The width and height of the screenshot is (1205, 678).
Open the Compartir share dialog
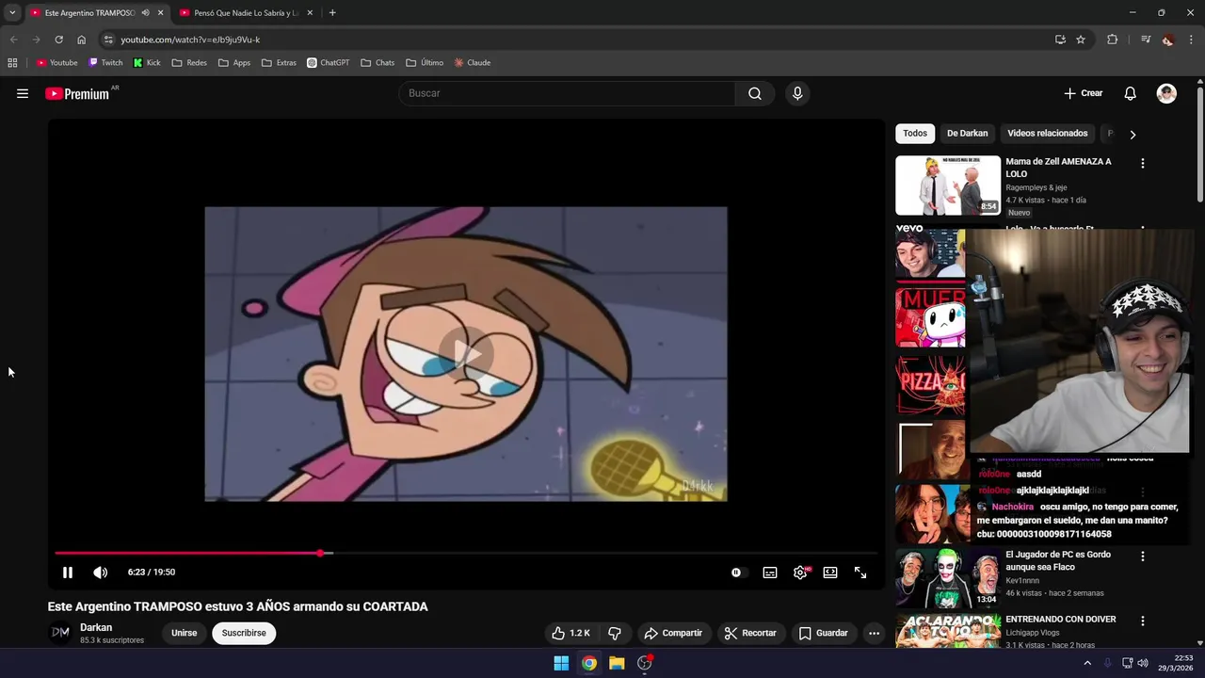[x=673, y=633]
